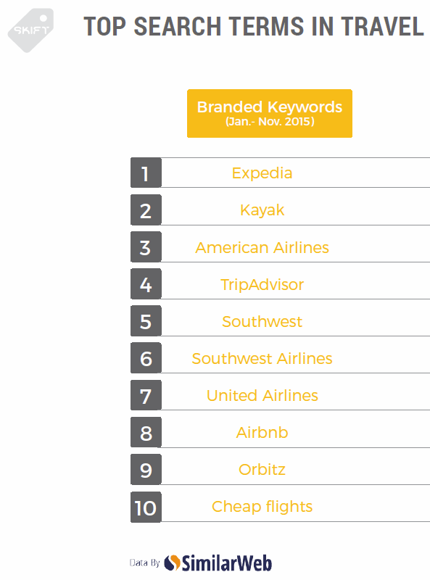
Task: Click the Cheap flights keyword
Action: pos(262,507)
